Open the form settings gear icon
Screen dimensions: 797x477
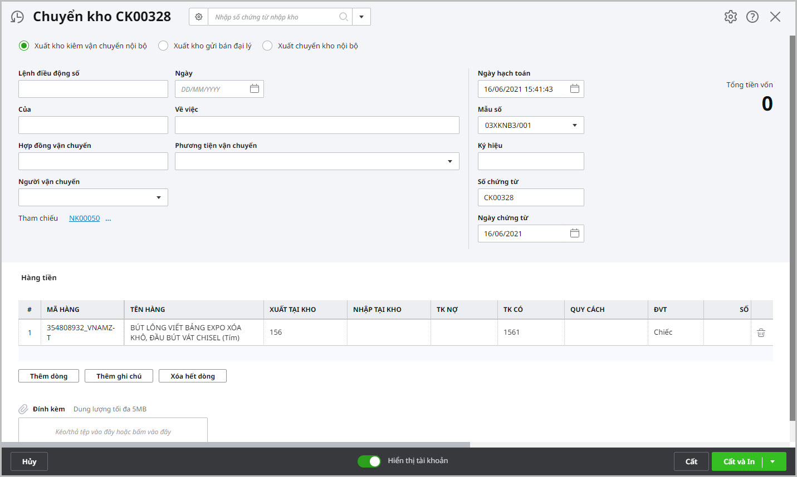[x=731, y=17]
